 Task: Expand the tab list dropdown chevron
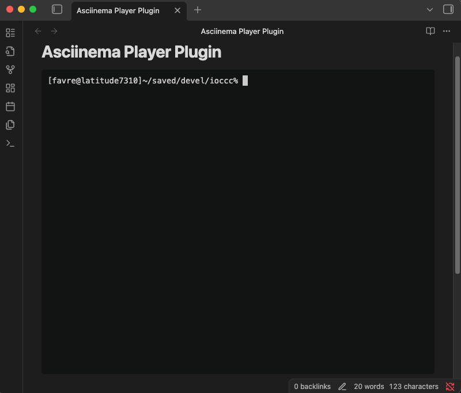point(429,10)
